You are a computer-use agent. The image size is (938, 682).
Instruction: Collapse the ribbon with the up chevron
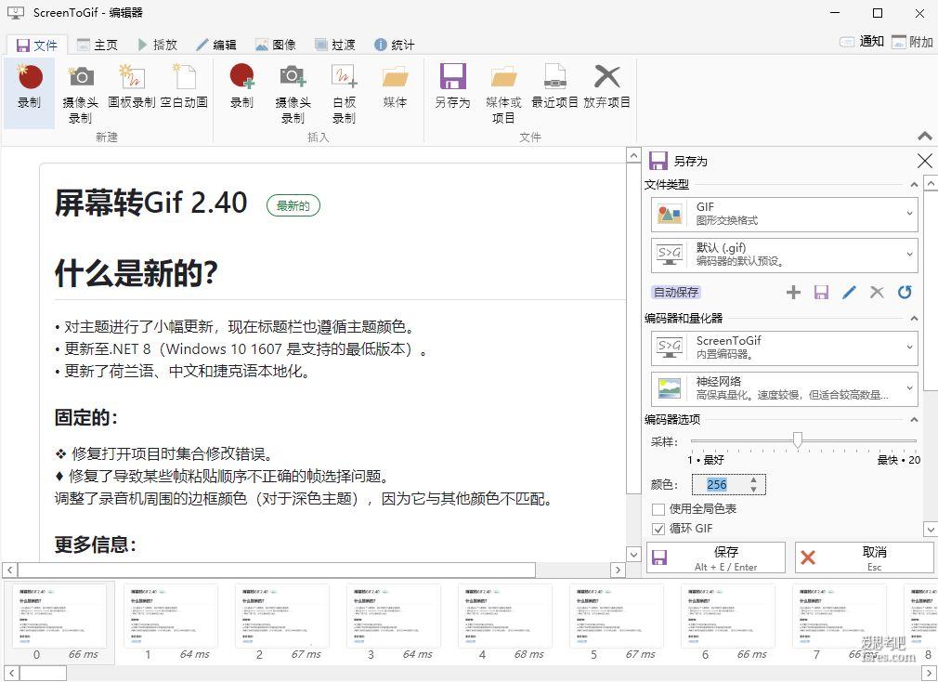(925, 137)
